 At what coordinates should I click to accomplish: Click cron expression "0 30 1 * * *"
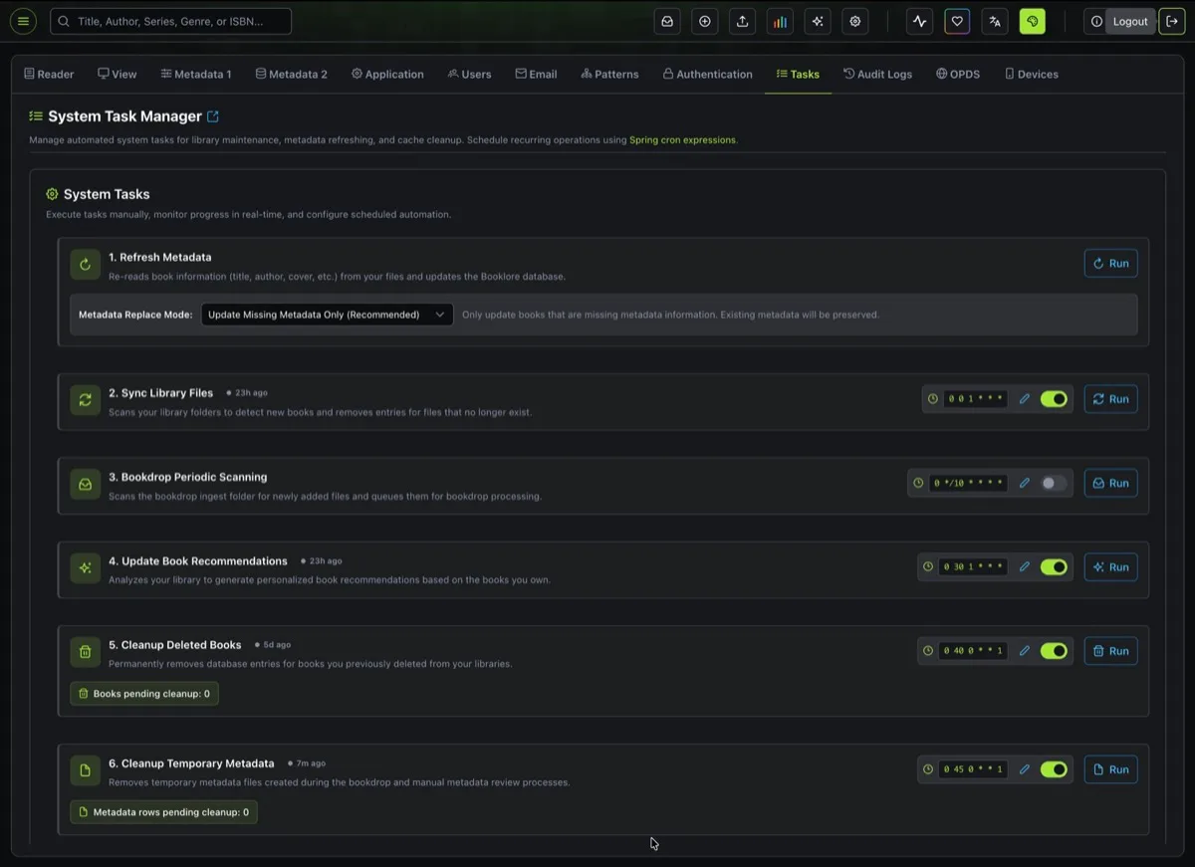972,566
